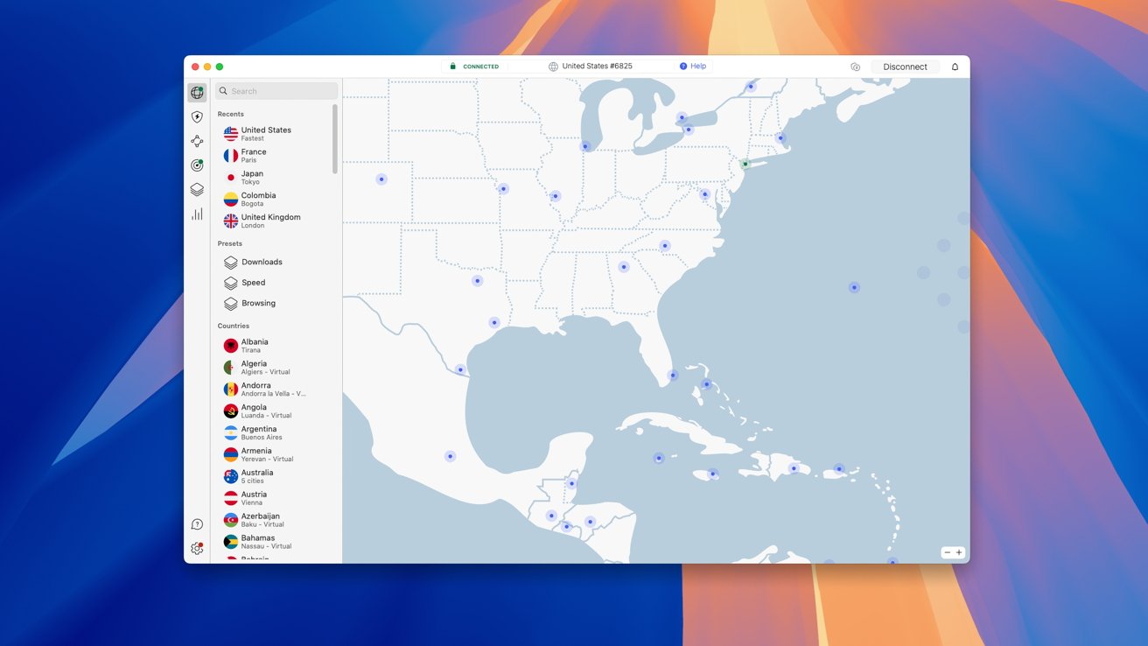Screen dimensions: 1148x646
Task: Open the statistics bar-chart sidebar icon
Action: click(x=197, y=214)
